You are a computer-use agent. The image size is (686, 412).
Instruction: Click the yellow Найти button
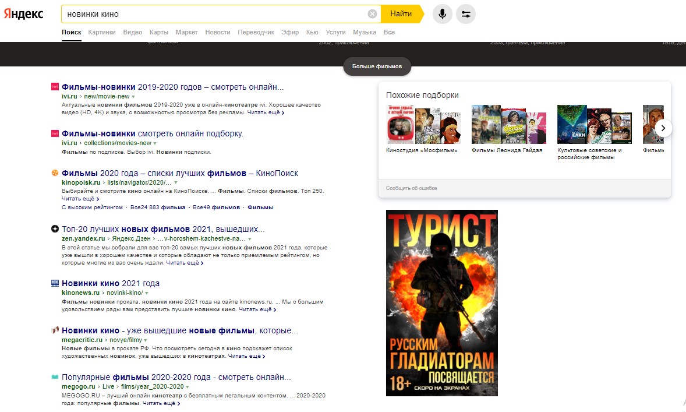pyautogui.click(x=401, y=14)
